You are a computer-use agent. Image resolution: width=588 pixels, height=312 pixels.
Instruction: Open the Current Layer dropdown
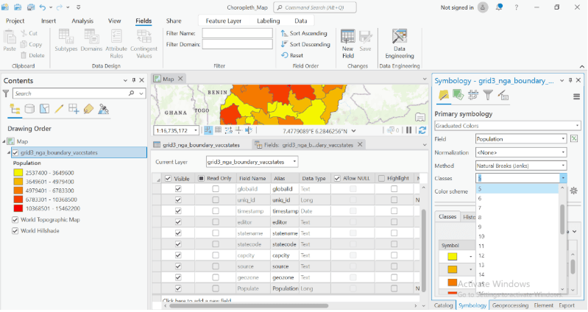tap(252, 162)
